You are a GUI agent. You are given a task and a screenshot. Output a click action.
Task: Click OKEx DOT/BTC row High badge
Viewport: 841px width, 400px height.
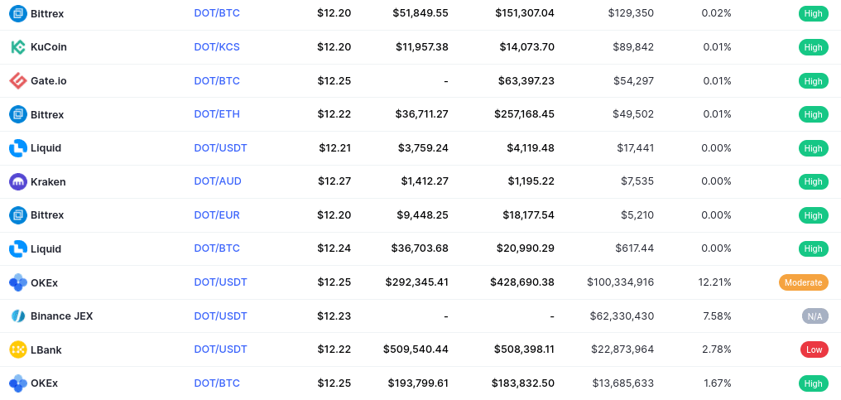click(x=813, y=383)
